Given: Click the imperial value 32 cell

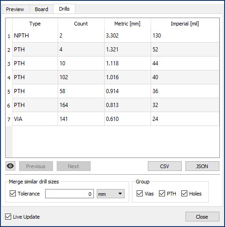Looking at the screenshot, I should [185, 105].
